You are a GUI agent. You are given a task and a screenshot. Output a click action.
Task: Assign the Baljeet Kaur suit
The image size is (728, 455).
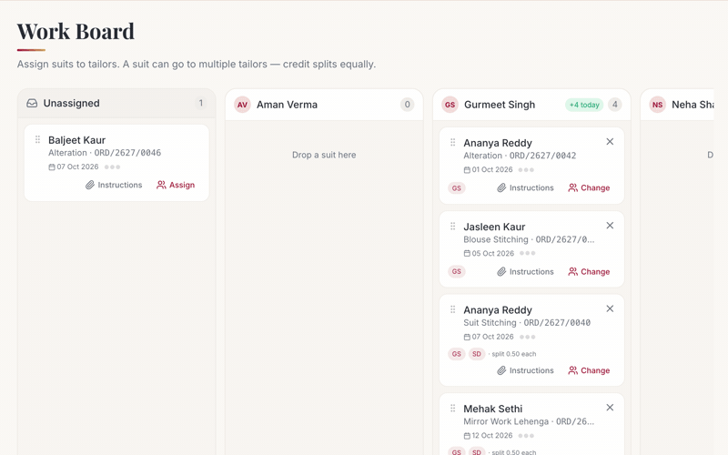[176, 185]
